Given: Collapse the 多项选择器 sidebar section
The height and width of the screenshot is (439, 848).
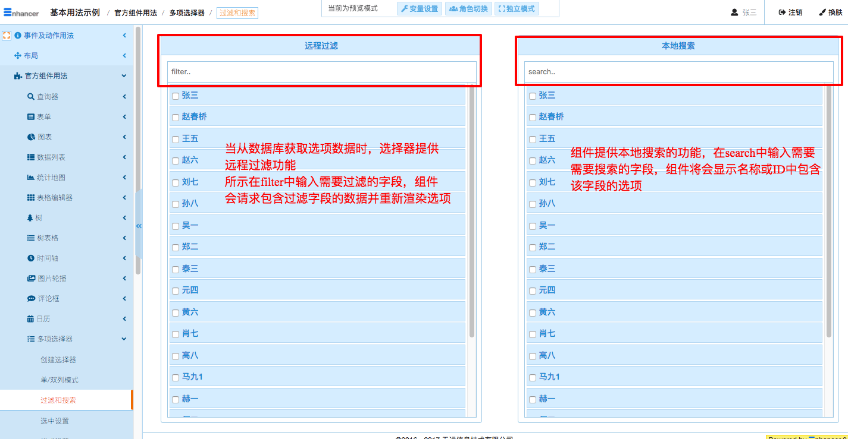Looking at the screenshot, I should [x=124, y=339].
